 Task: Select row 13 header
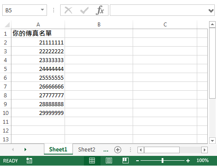[5, 139]
